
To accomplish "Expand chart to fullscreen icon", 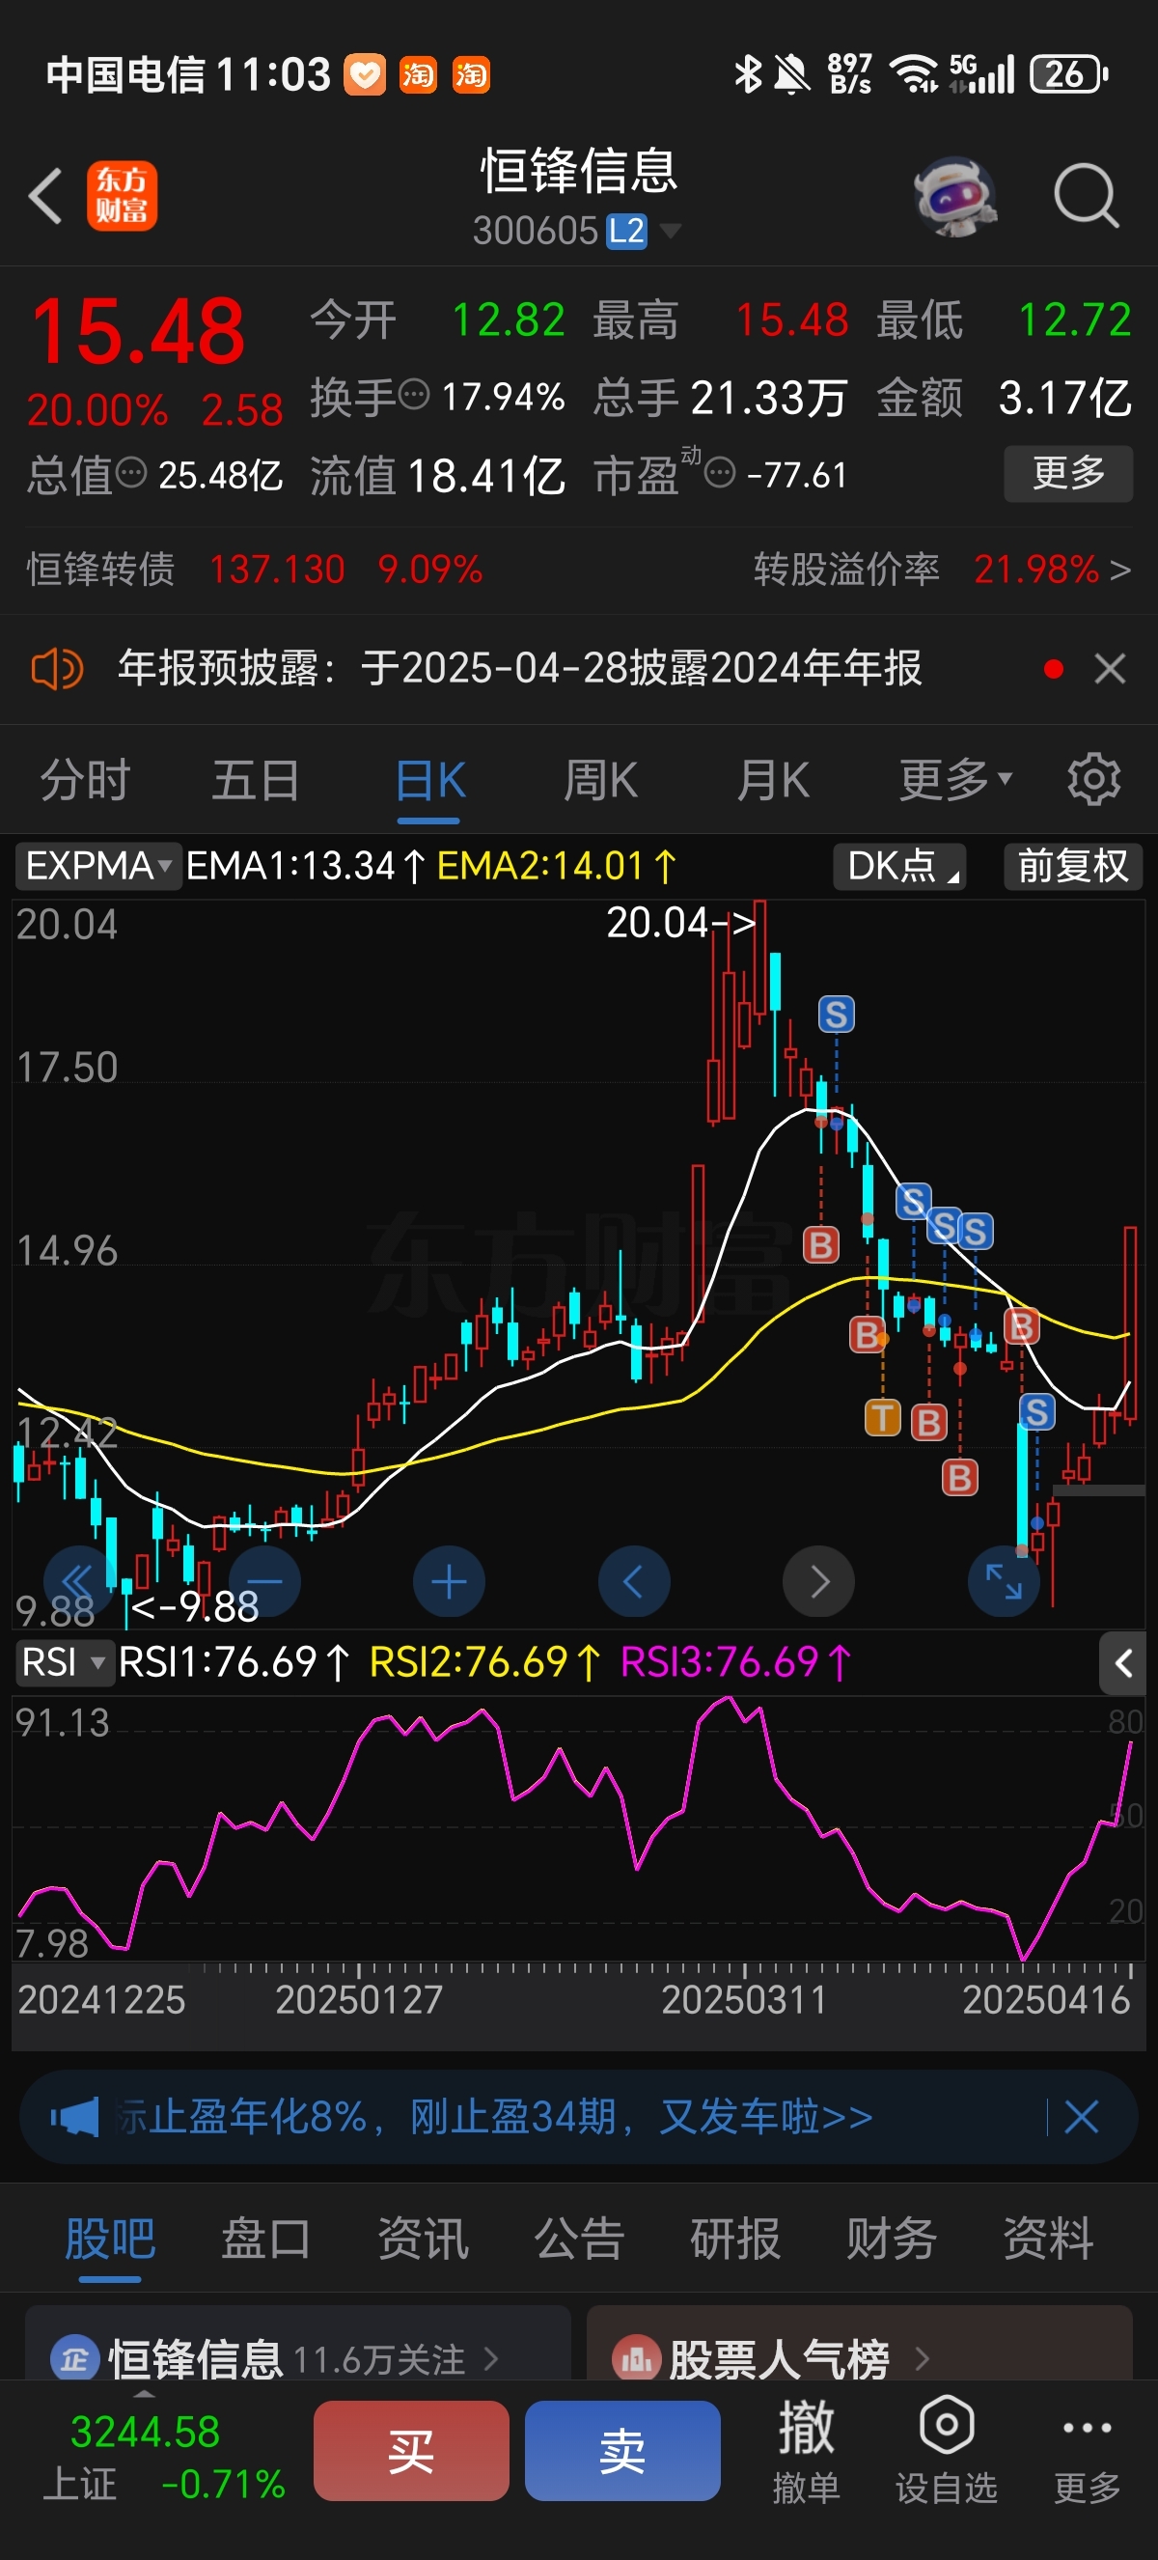I will click(1003, 1581).
